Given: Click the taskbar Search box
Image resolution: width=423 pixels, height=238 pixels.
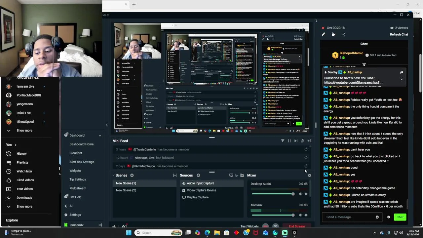Looking at the screenshot, I should tap(159, 233).
